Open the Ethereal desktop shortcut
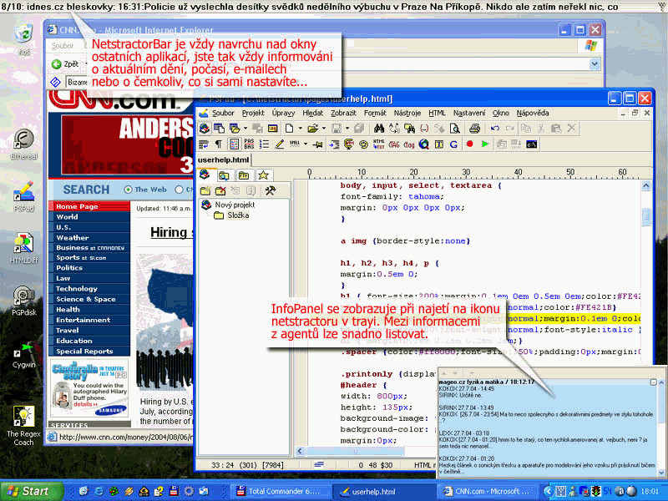This screenshot has width=668, height=501. 24,144
